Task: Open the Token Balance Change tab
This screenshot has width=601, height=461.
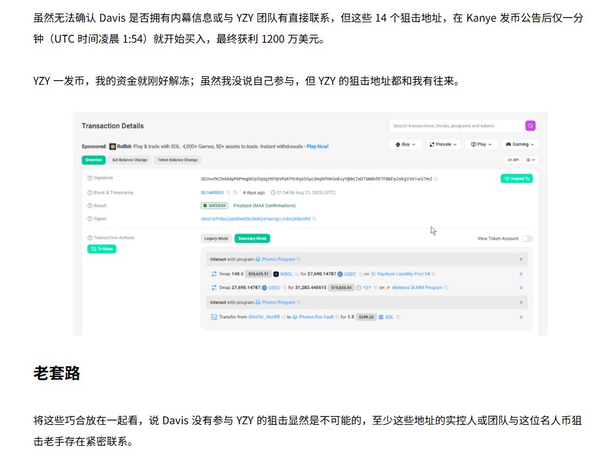Action: (x=178, y=160)
